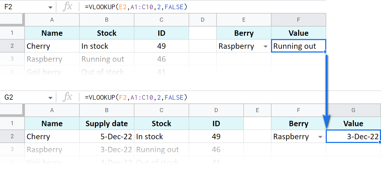Select row header 1 in the bottom sheet
The width and height of the screenshot is (381, 169).
(x=12, y=123)
